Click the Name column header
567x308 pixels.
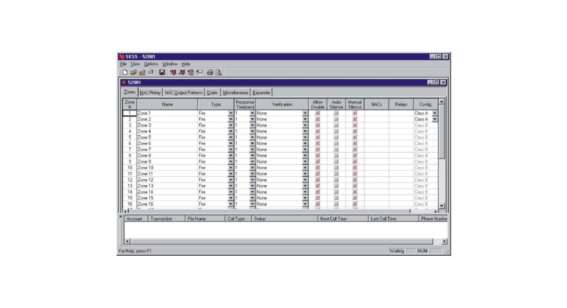[167, 104]
